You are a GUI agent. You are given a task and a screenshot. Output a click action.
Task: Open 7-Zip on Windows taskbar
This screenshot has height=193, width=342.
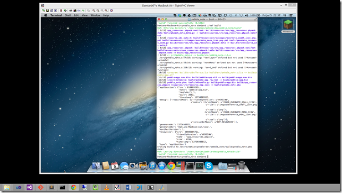(150, 187)
